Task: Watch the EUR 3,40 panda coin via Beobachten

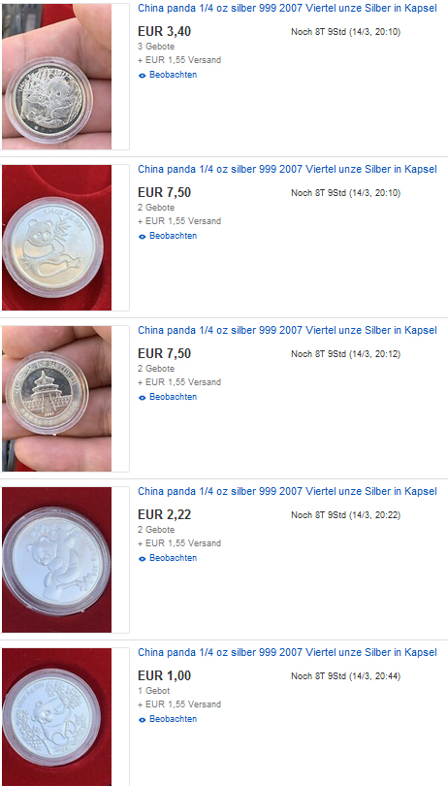Action: click(173, 75)
